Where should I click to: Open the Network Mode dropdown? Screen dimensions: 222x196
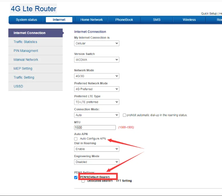(97, 76)
